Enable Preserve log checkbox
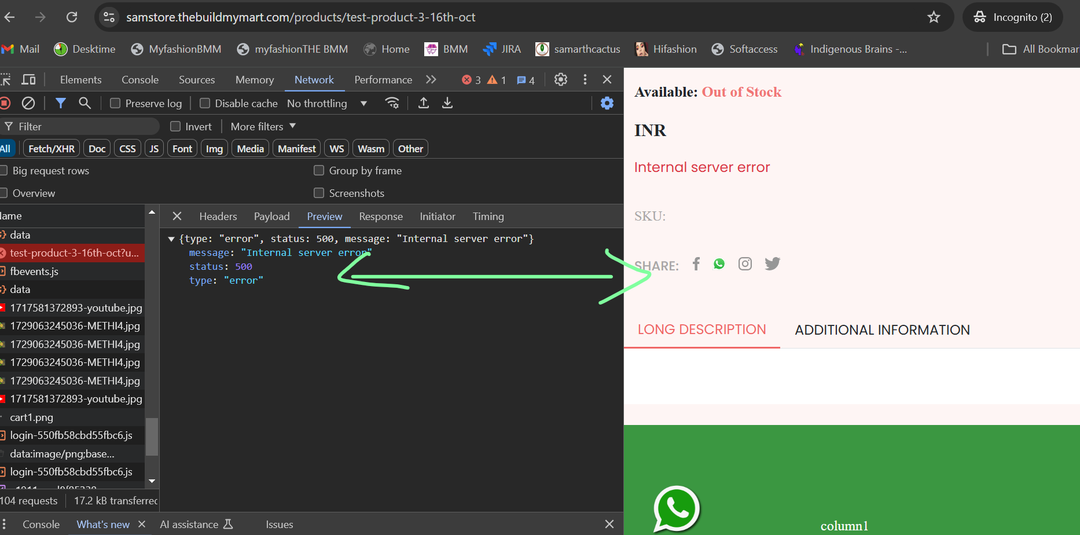Image resolution: width=1080 pixels, height=535 pixels. point(115,103)
